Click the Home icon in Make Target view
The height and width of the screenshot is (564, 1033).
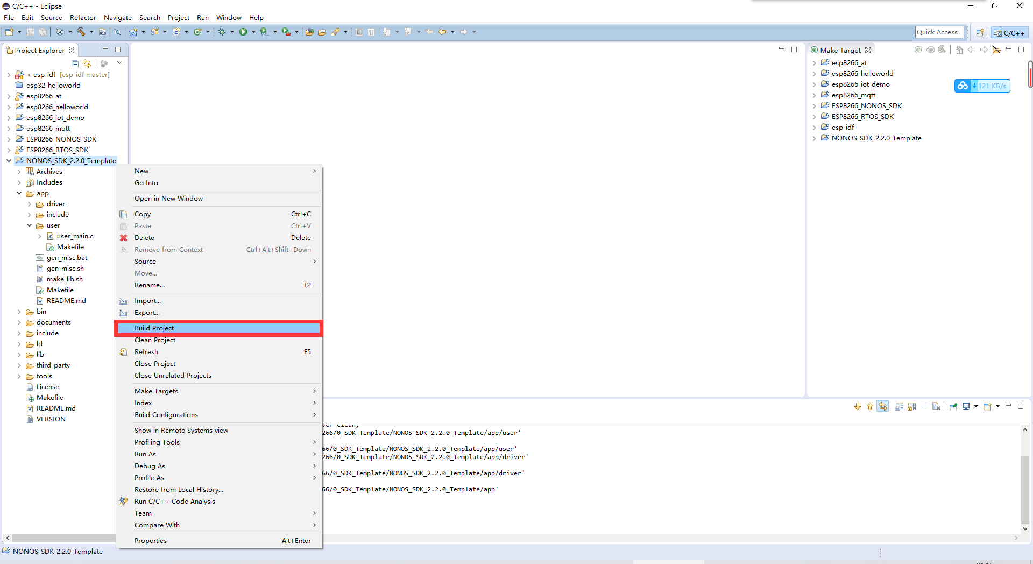(959, 50)
